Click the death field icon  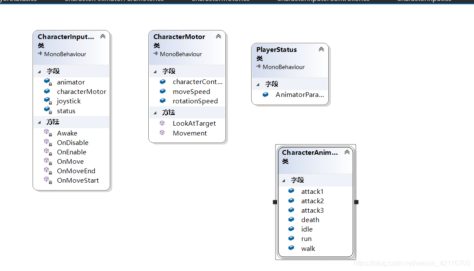tap(291, 219)
